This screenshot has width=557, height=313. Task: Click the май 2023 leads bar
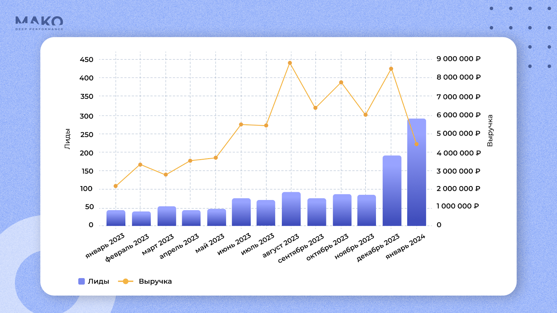tap(217, 217)
